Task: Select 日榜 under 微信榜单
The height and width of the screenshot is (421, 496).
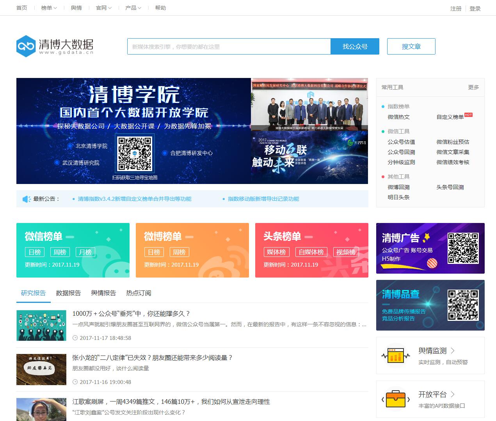Action: (x=35, y=252)
